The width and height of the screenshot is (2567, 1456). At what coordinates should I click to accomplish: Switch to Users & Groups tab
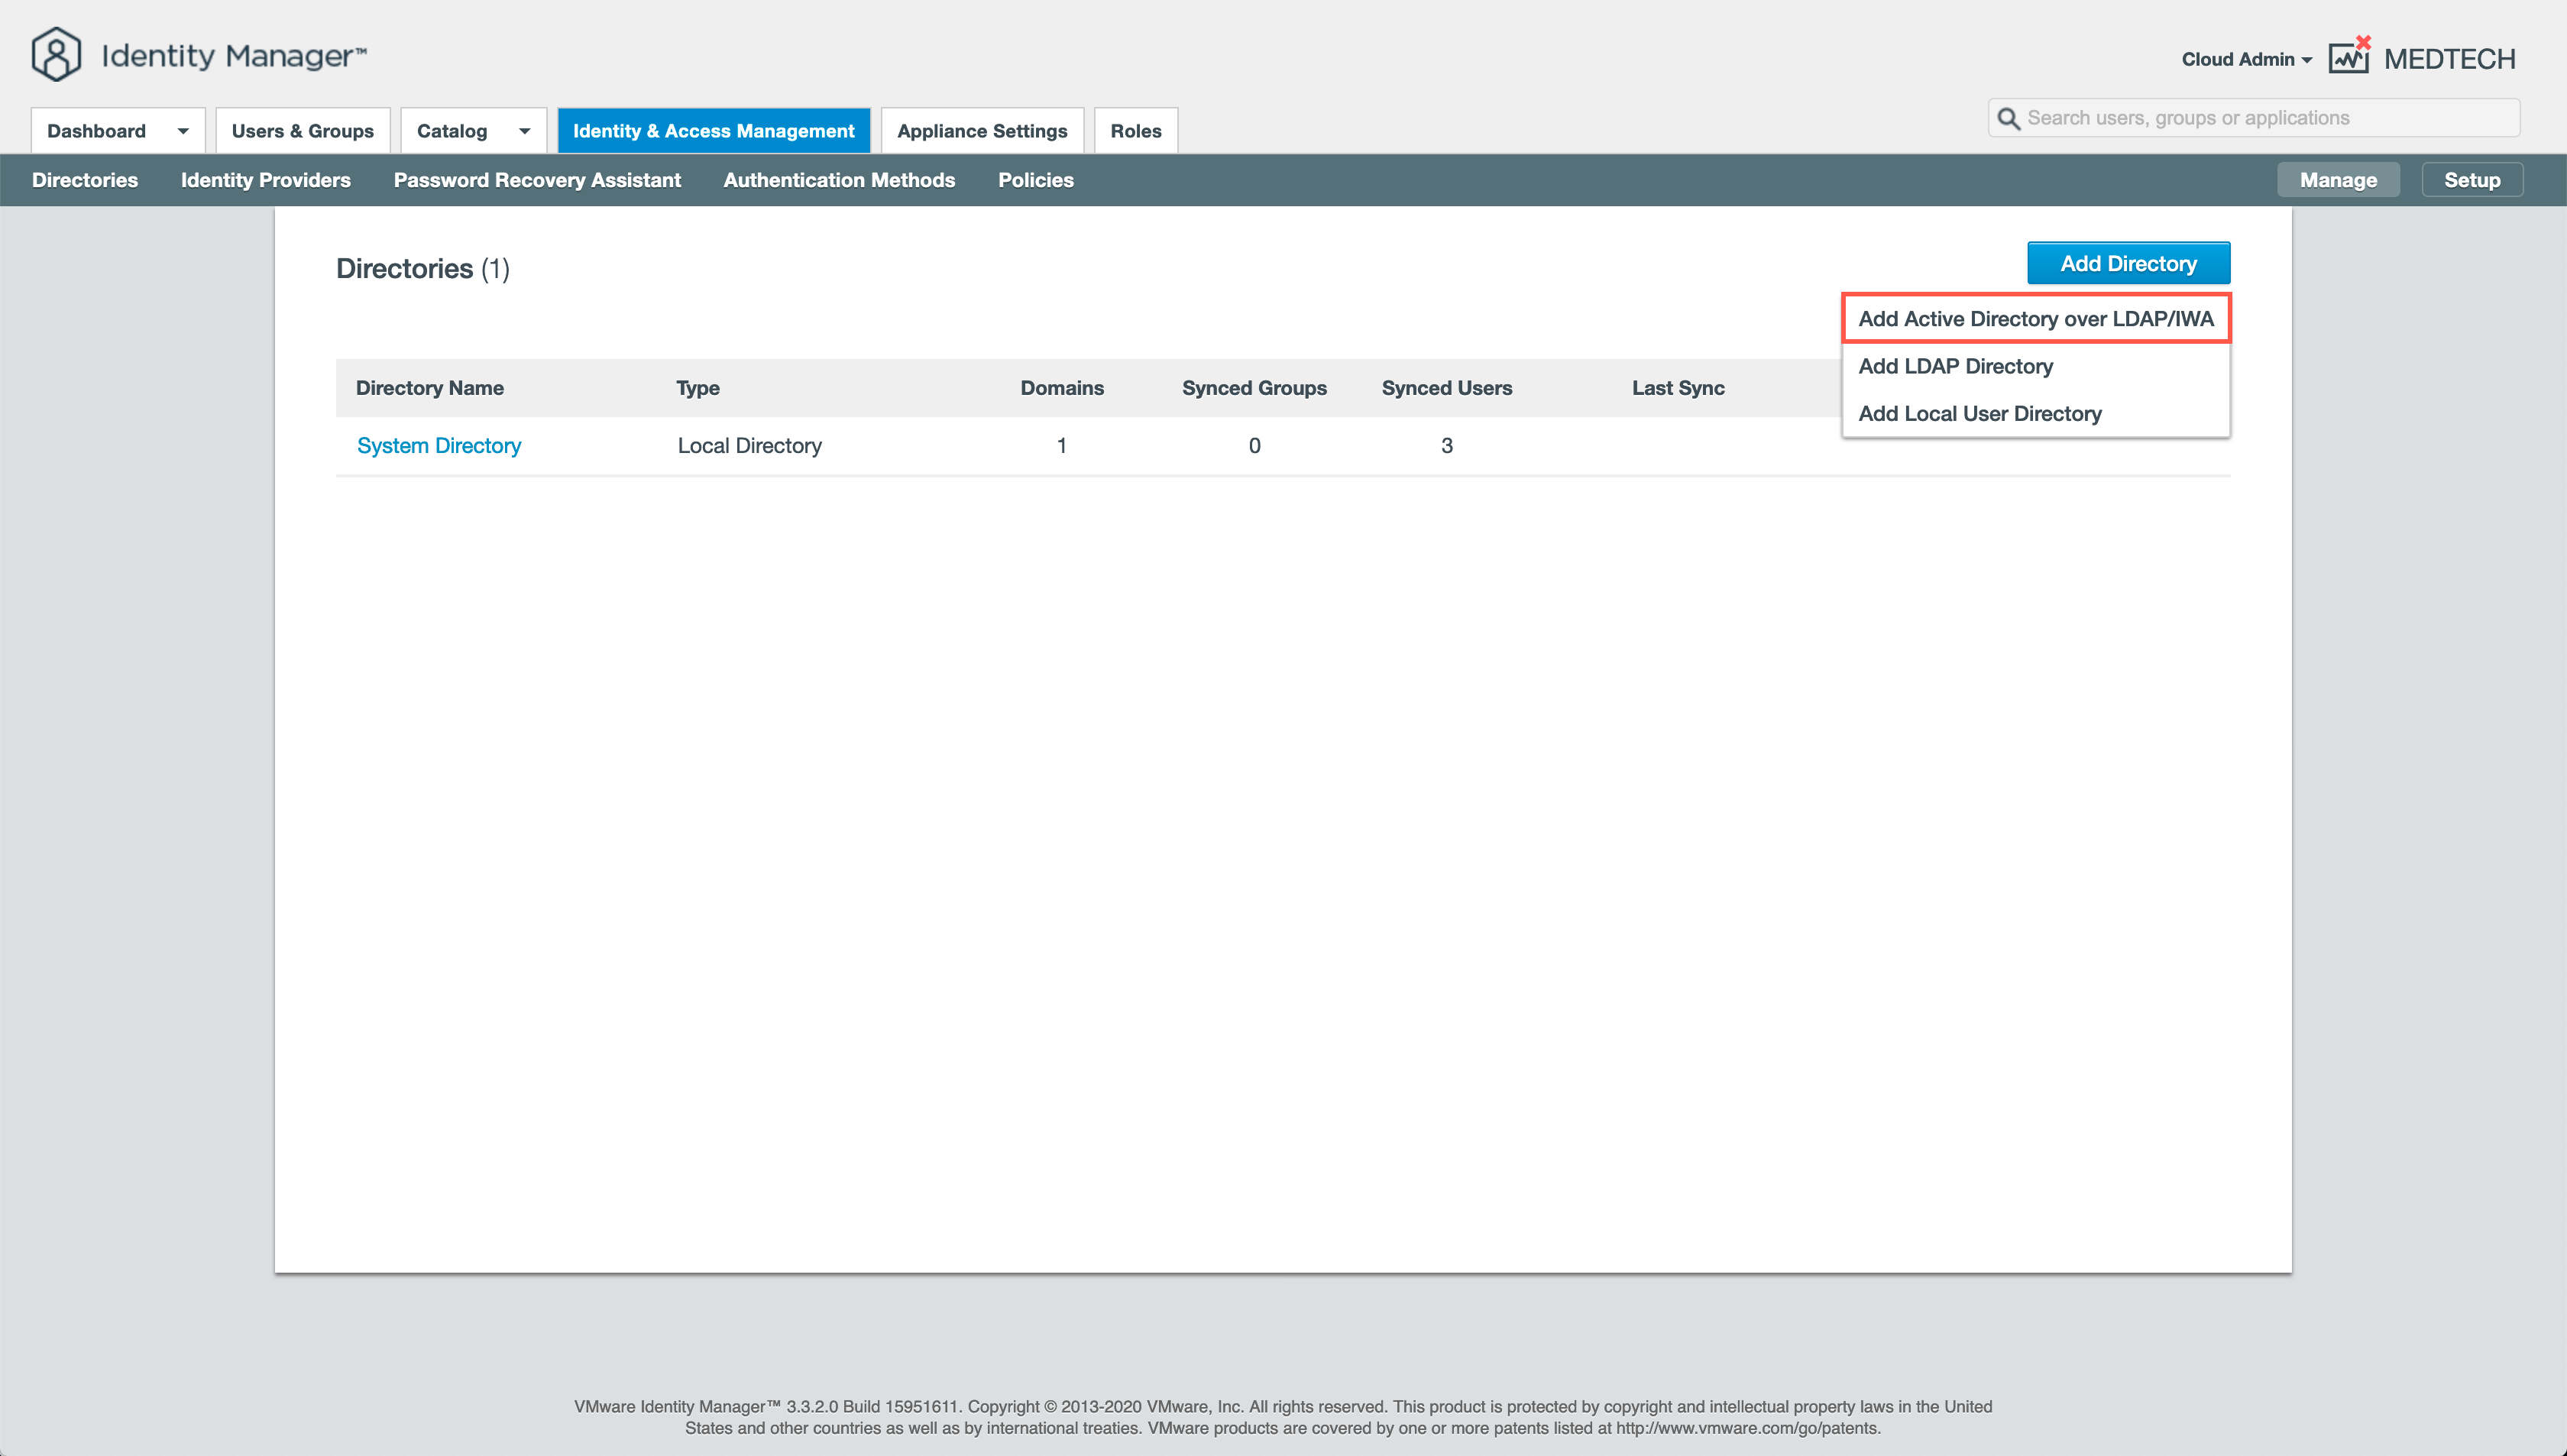click(x=302, y=131)
